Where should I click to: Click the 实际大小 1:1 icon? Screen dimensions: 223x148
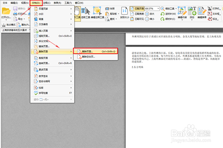[x=124, y=11]
